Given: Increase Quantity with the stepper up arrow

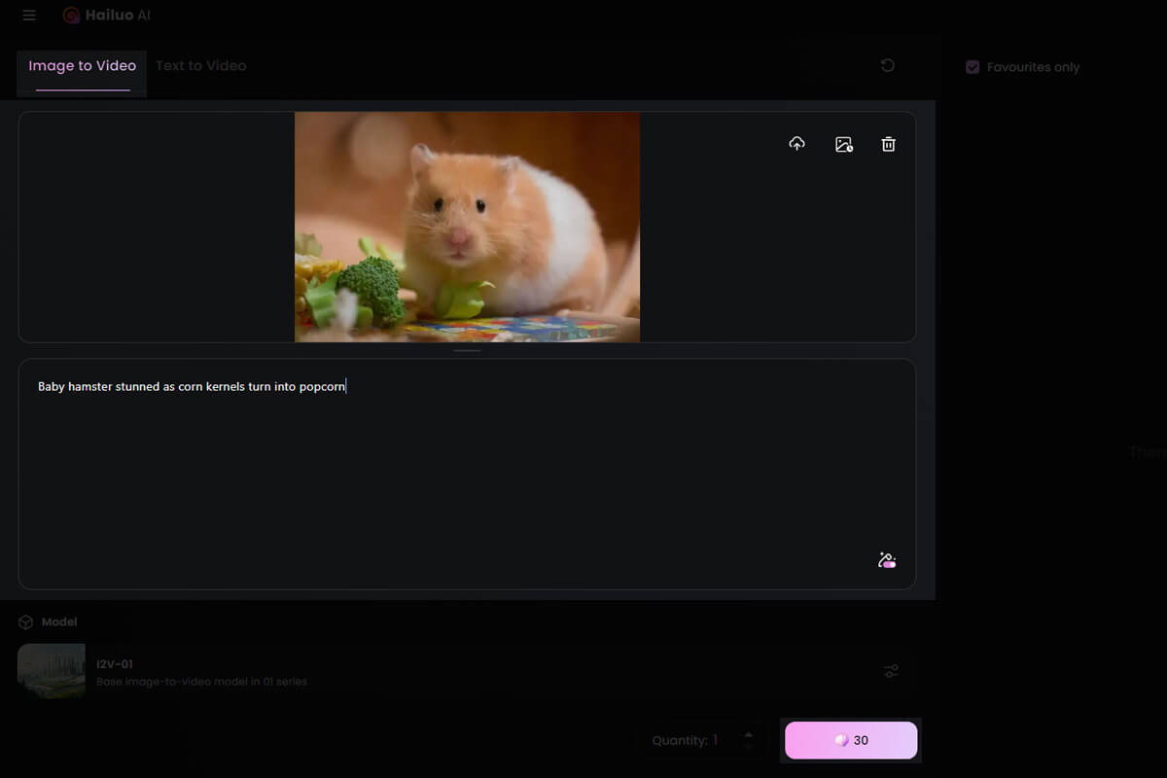Looking at the screenshot, I should pos(748,733).
